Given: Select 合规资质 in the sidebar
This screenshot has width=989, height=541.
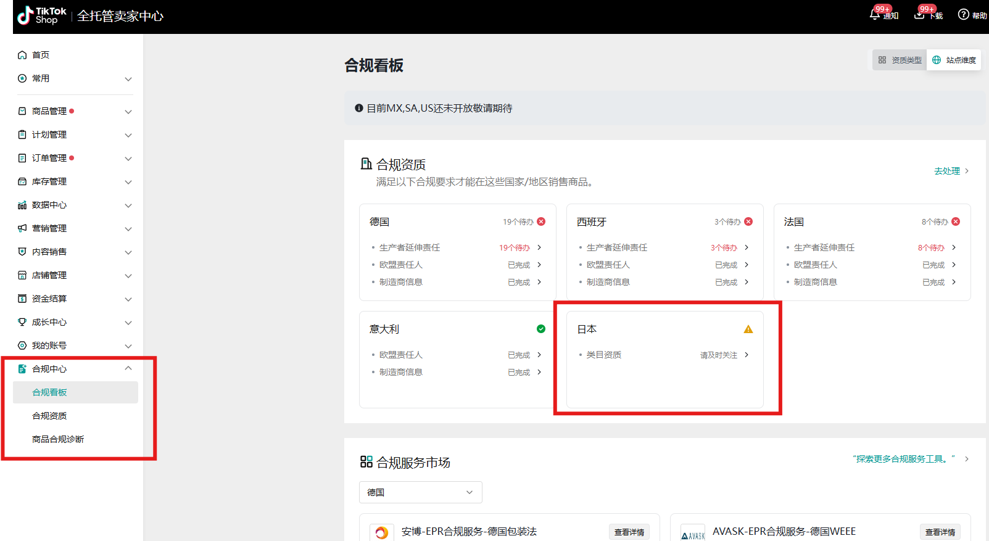Looking at the screenshot, I should coord(49,416).
